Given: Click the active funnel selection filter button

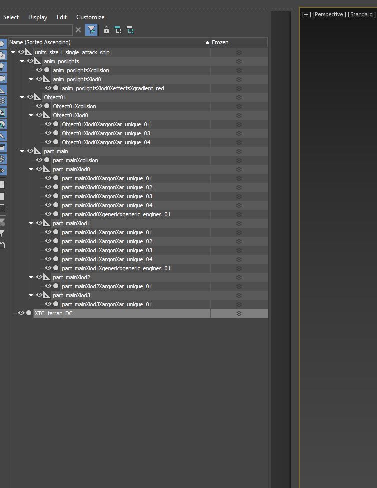Looking at the screenshot, I should coord(91,30).
